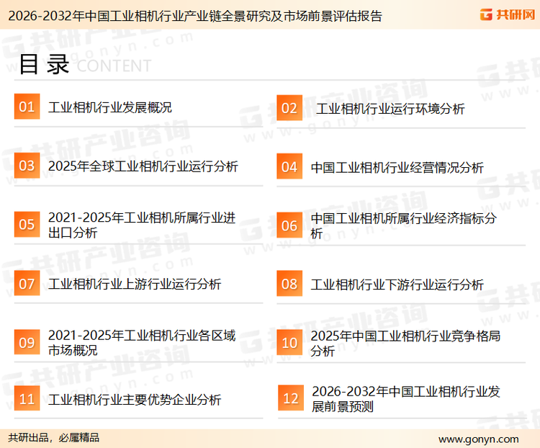
Task: Click 工业相机行业主要优势企业分析 chapter title
Action: pos(135,400)
